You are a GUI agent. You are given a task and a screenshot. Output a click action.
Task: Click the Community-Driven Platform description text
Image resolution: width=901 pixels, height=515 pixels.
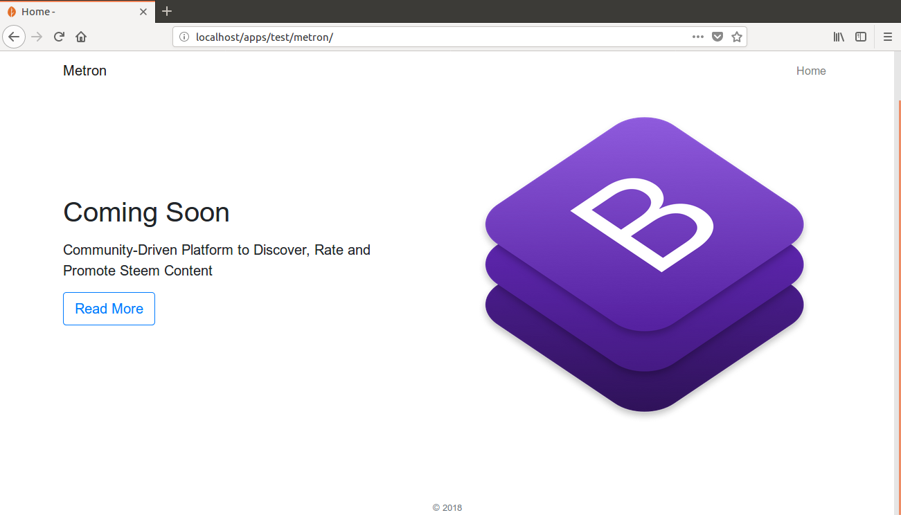217,260
